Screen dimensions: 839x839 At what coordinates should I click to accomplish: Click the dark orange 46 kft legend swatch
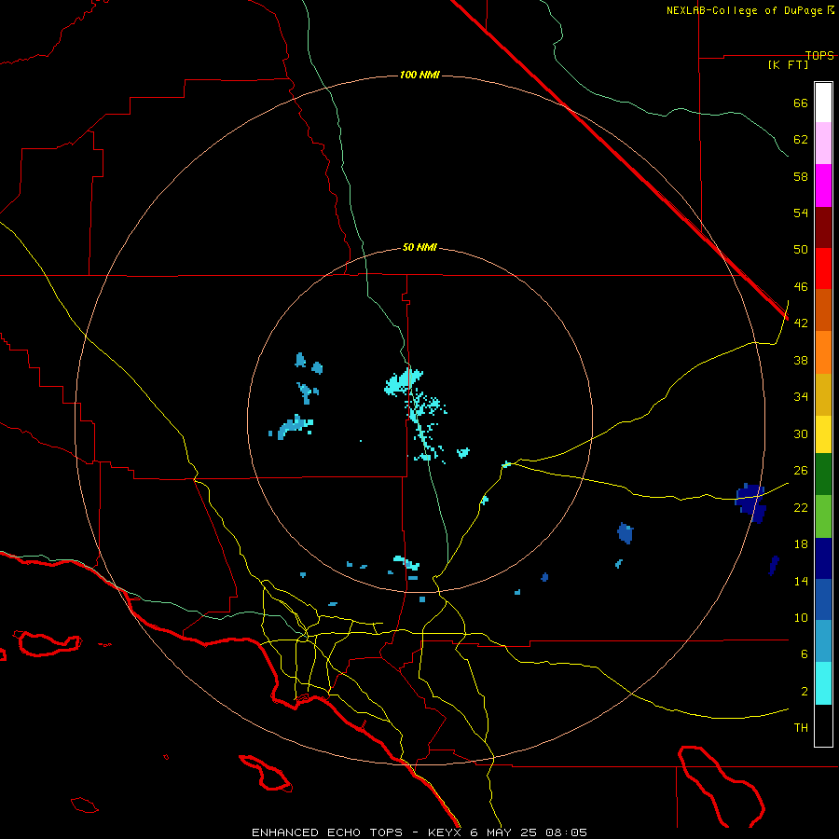pyautogui.click(x=823, y=309)
